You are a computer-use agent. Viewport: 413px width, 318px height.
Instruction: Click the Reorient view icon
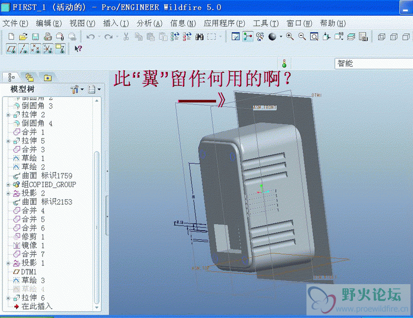326,36
